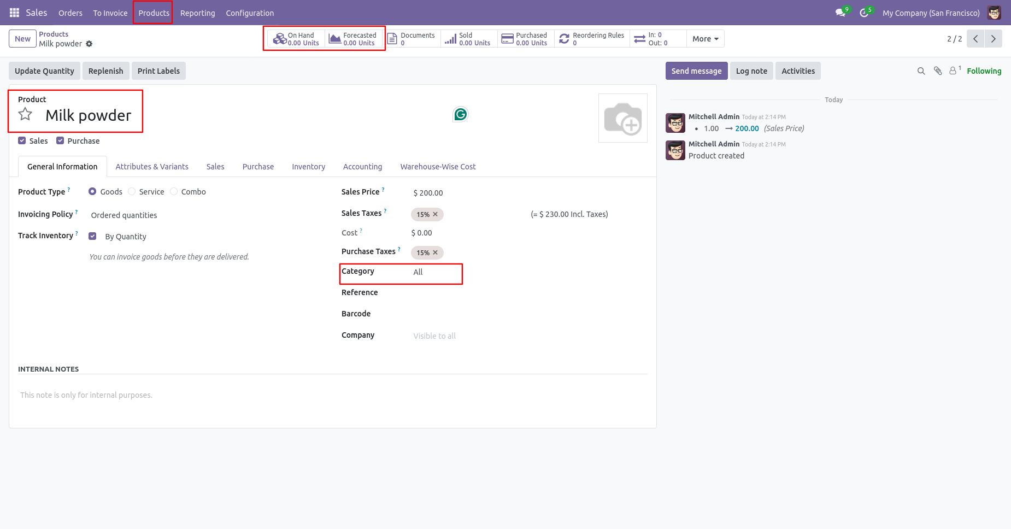Attach files with paperclip icon

point(938,71)
